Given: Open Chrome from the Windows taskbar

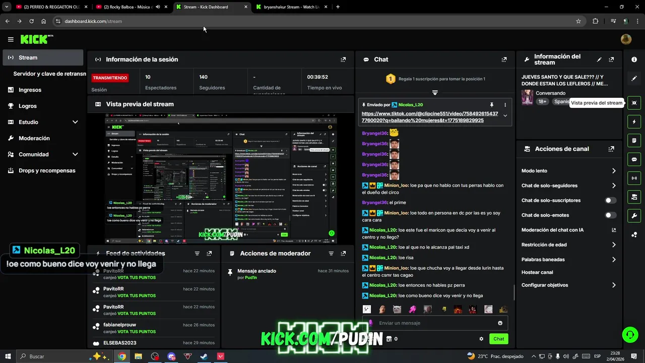Looking at the screenshot, I should [122, 356].
